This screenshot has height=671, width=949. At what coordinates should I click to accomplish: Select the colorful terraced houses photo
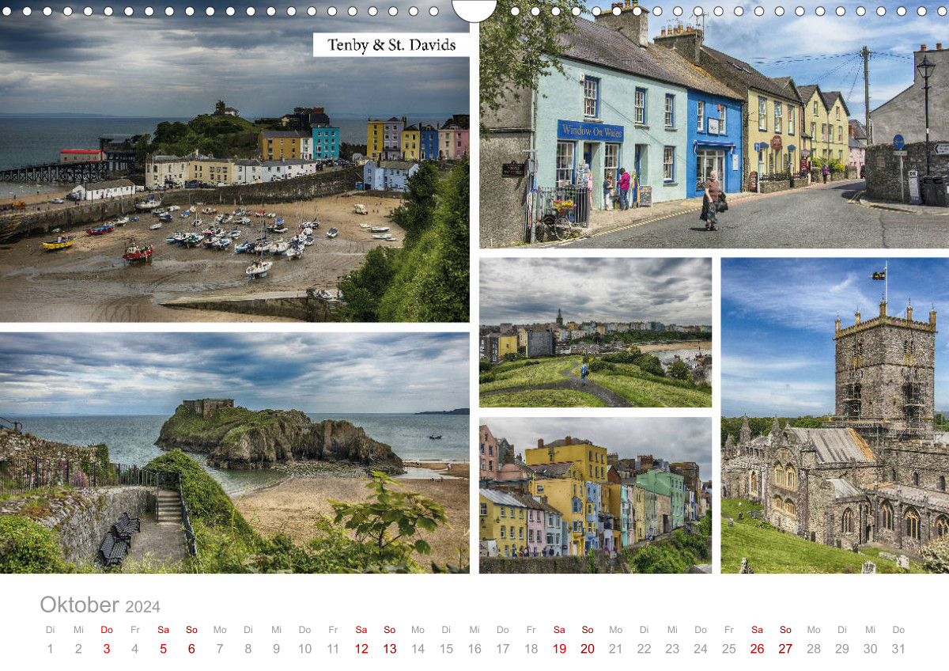(x=595, y=495)
